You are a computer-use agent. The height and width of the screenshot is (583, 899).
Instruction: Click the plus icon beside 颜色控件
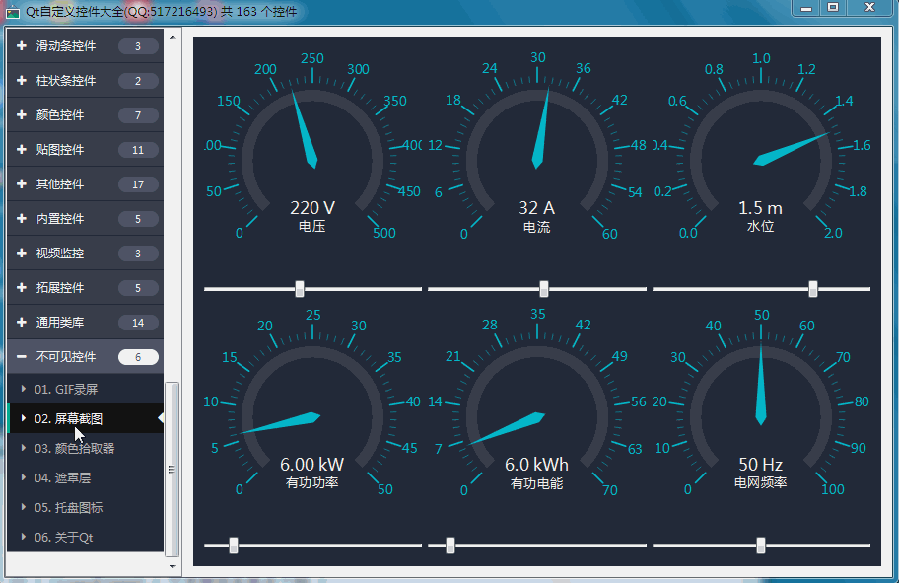pyautogui.click(x=21, y=115)
